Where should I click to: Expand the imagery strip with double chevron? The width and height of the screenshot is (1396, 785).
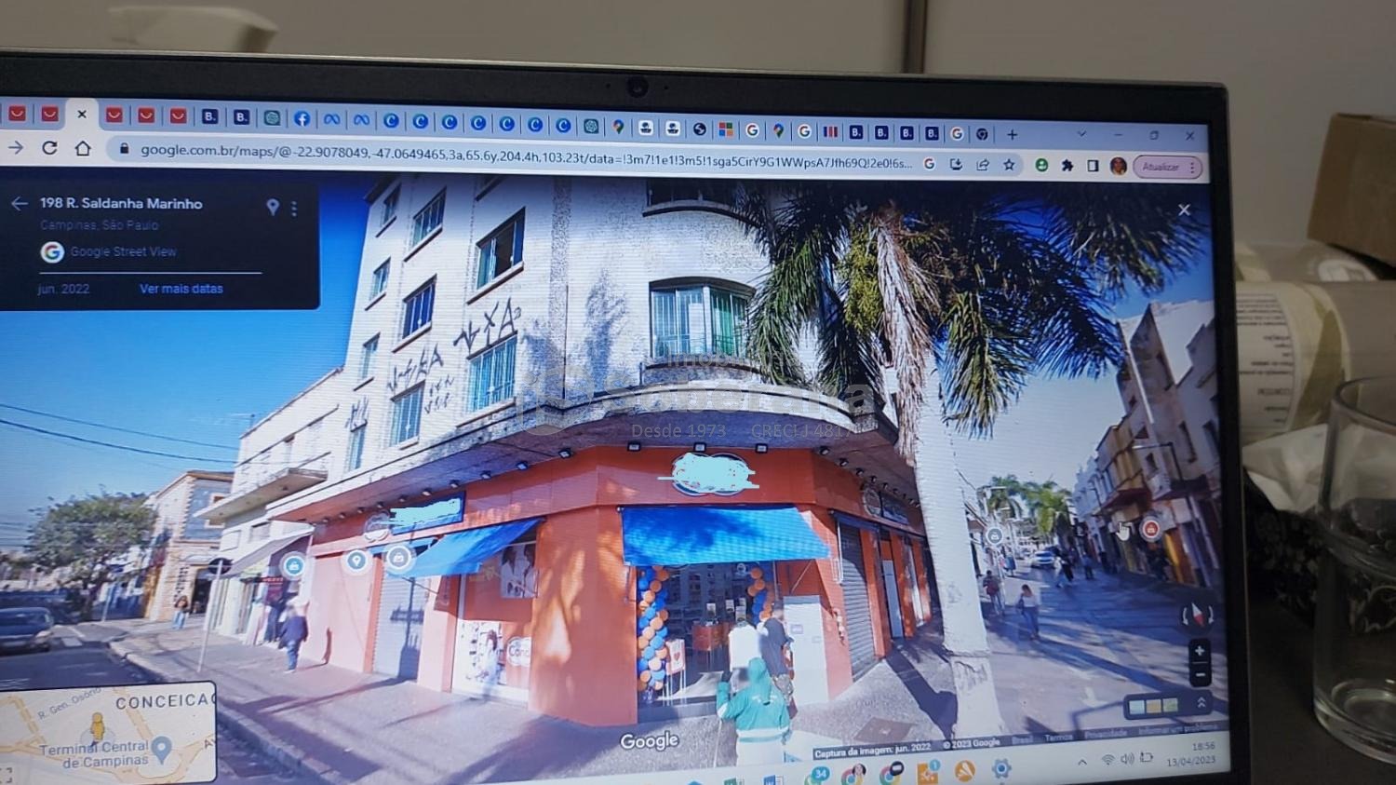coord(1201,703)
